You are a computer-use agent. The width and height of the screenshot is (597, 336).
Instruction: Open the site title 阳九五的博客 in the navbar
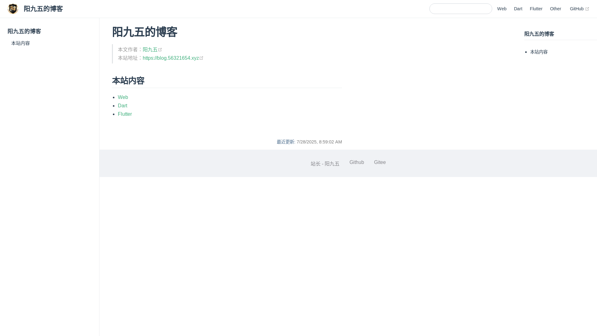(x=43, y=9)
